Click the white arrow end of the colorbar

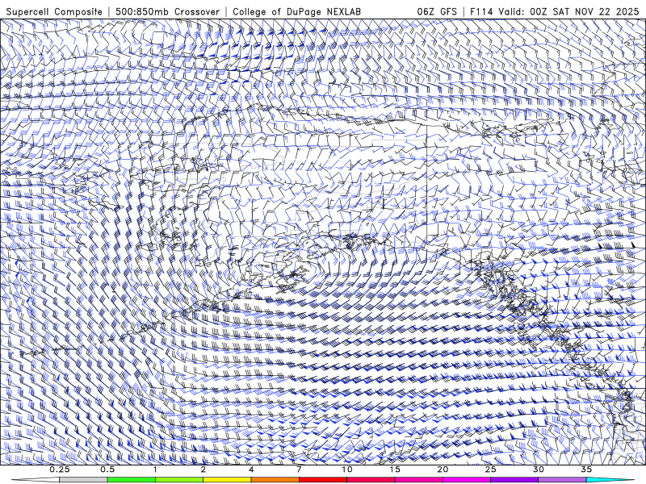click(36, 480)
